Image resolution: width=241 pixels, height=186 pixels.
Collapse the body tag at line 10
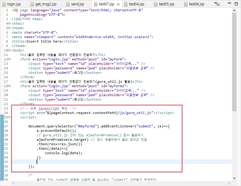coord(10,50)
